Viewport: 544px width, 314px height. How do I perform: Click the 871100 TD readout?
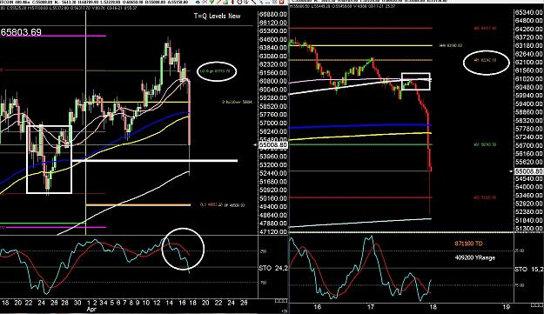point(468,244)
